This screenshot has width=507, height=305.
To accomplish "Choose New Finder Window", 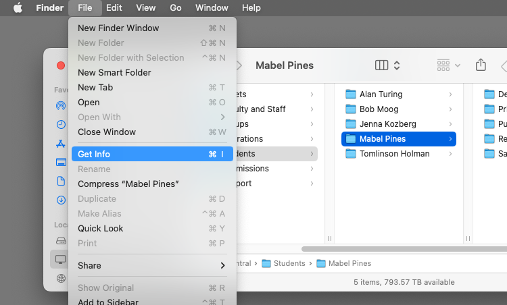I will 152,28.
